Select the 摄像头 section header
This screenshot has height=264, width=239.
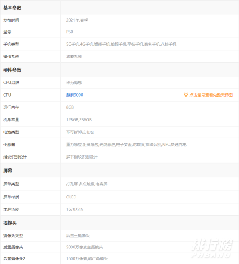tap(10, 223)
